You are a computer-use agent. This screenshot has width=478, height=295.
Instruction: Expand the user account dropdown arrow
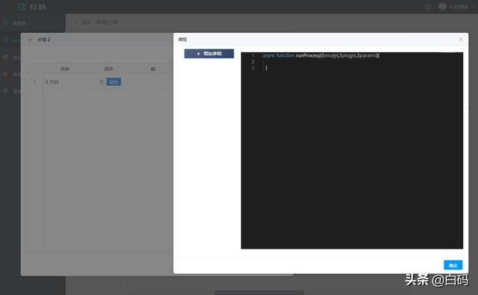(473, 7)
